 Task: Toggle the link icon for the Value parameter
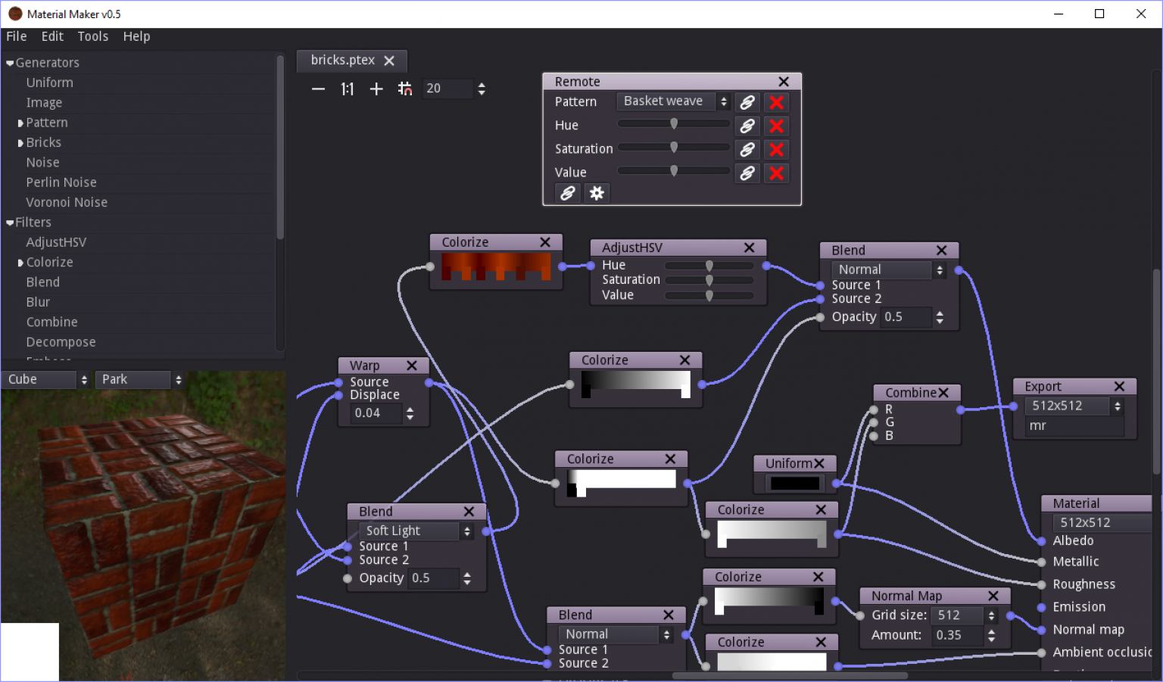pos(747,173)
